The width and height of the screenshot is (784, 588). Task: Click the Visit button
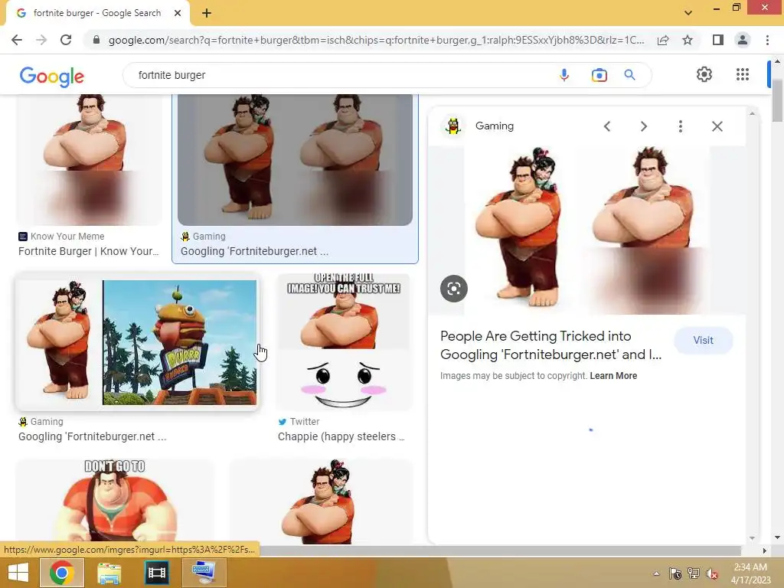(703, 341)
